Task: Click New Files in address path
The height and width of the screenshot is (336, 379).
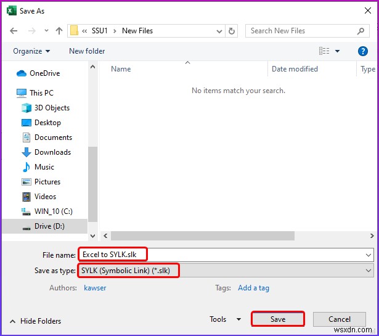Action: (137, 31)
